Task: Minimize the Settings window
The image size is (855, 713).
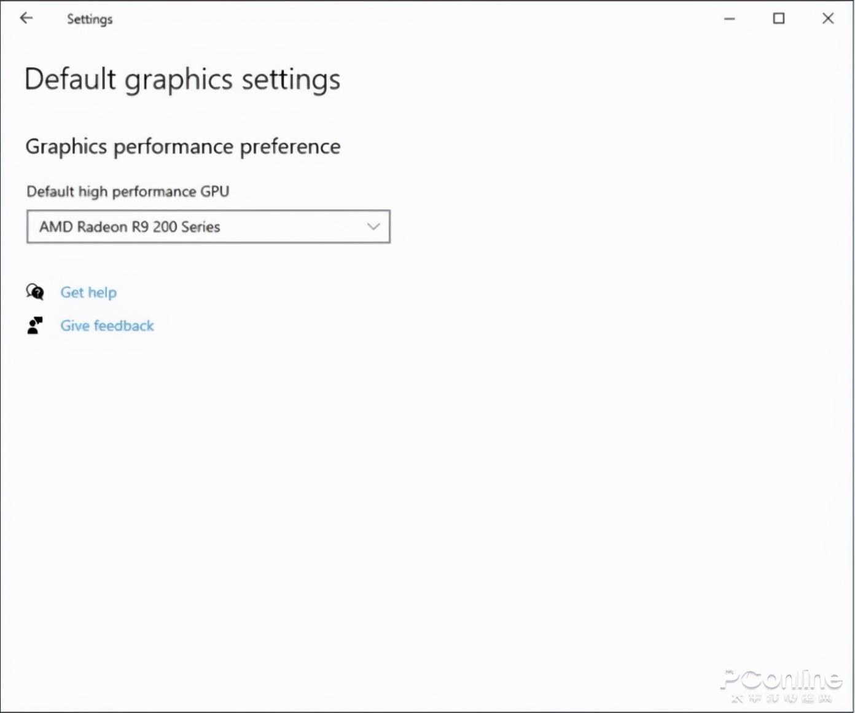Action: tap(729, 18)
